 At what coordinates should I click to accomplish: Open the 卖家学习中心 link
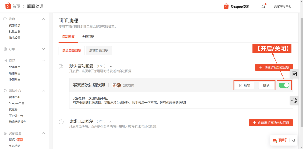coord(283,6)
